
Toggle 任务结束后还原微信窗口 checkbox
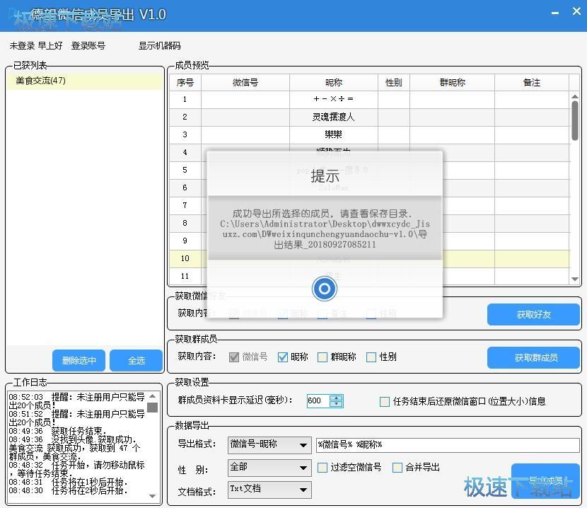[x=385, y=402]
